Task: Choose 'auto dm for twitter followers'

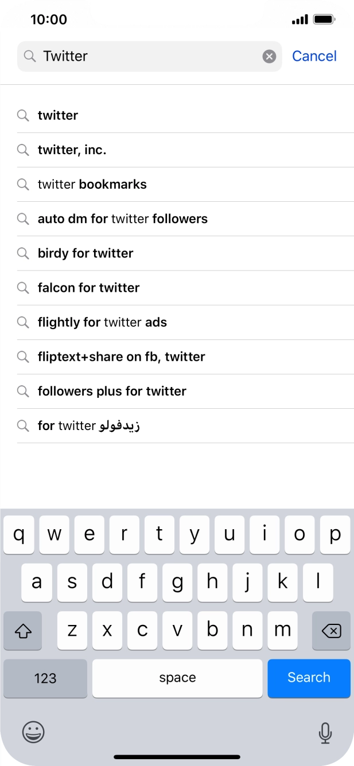Action: tap(123, 218)
